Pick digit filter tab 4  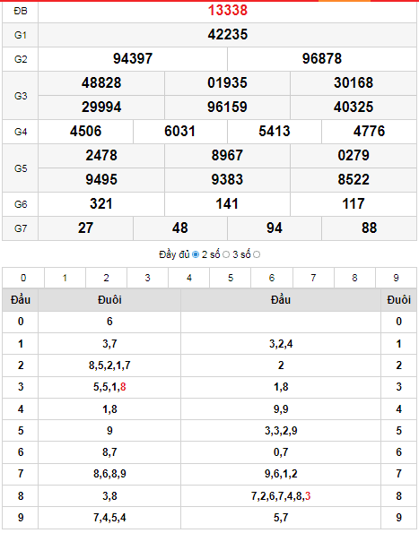click(x=189, y=278)
